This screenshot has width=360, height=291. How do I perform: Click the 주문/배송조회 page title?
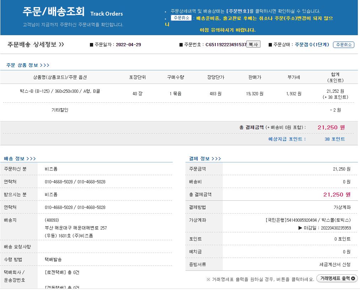click(54, 12)
